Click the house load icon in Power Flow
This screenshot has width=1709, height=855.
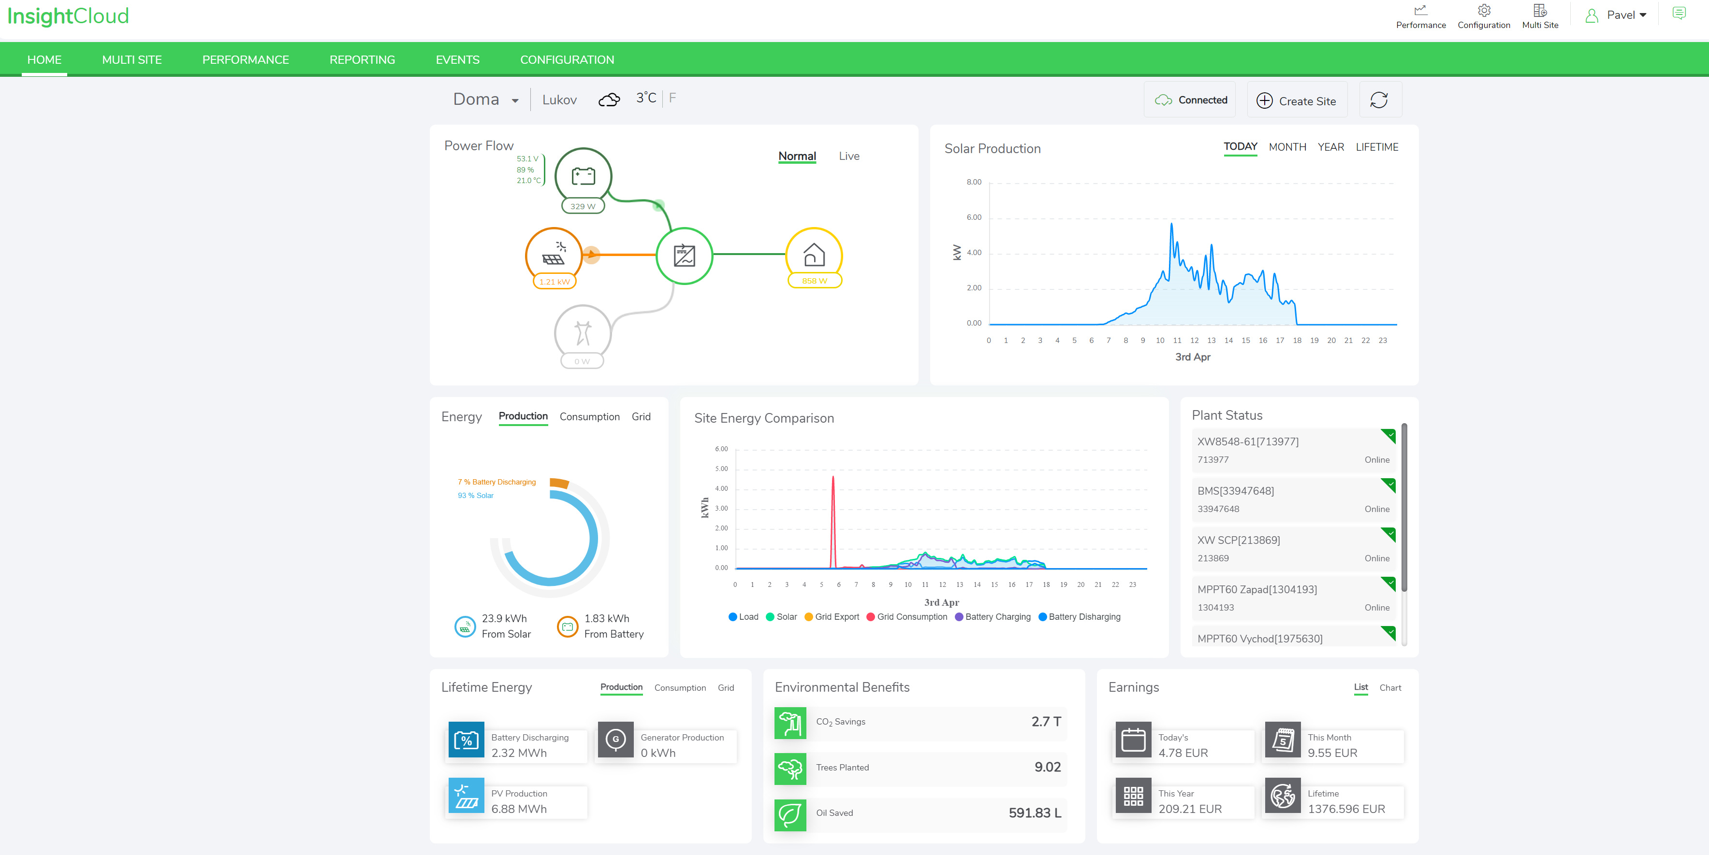coord(813,255)
